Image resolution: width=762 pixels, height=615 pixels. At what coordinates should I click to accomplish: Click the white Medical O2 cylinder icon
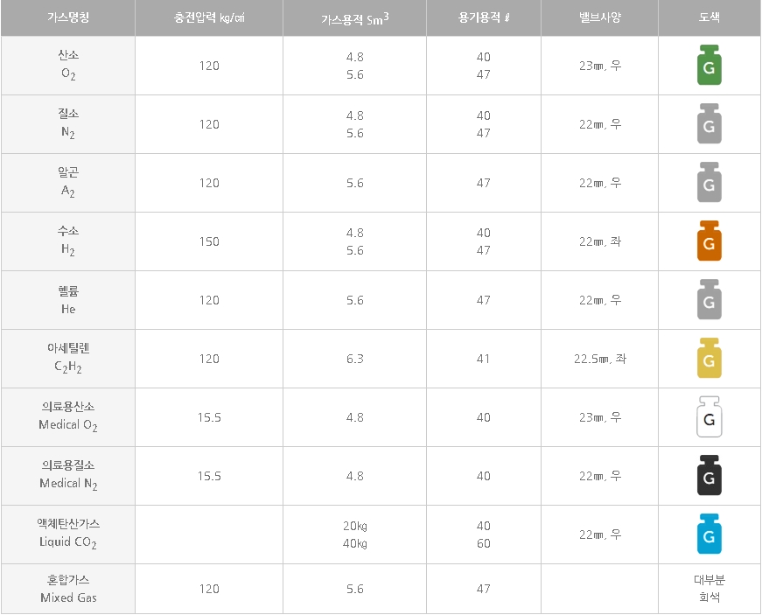tap(709, 417)
